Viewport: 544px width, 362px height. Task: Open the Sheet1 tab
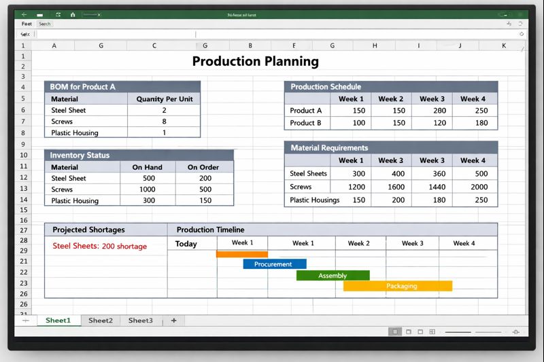click(x=58, y=321)
